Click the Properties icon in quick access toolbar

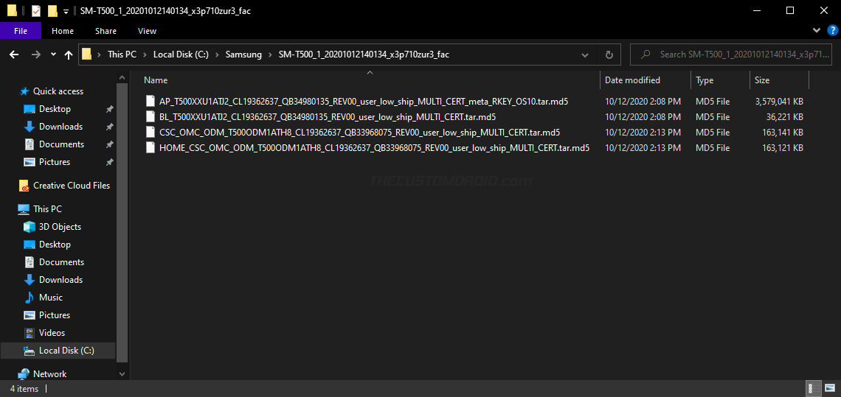coord(36,11)
